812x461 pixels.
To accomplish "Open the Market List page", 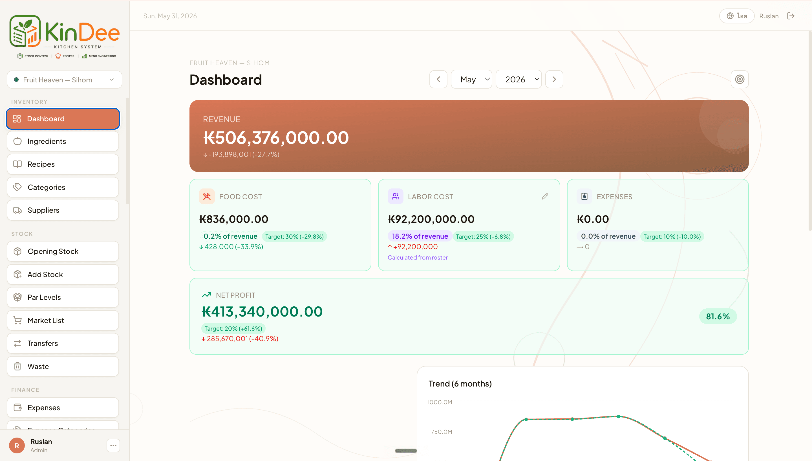I will (63, 320).
